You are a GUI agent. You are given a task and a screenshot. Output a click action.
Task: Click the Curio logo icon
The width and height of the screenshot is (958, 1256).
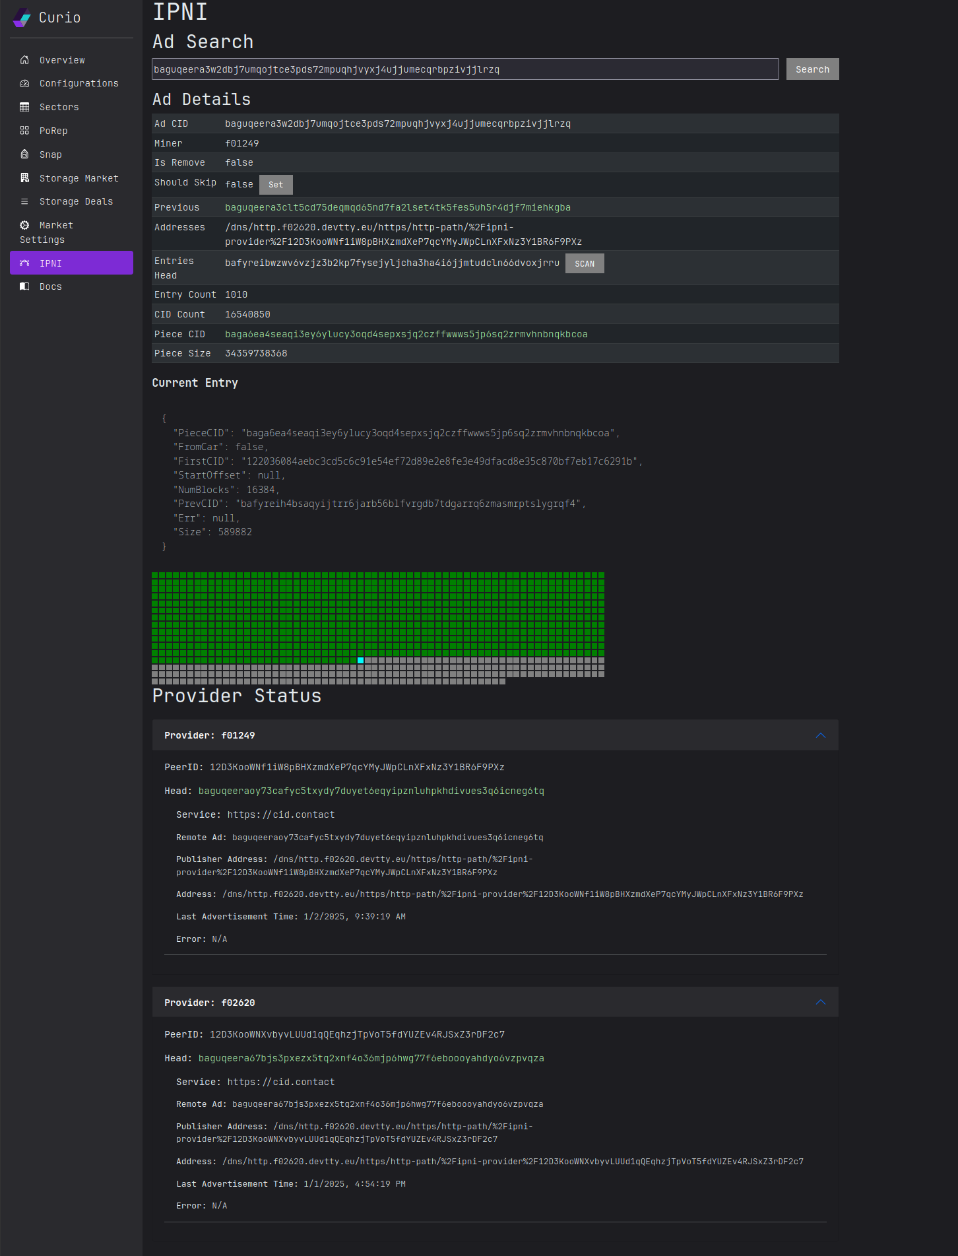[22, 18]
